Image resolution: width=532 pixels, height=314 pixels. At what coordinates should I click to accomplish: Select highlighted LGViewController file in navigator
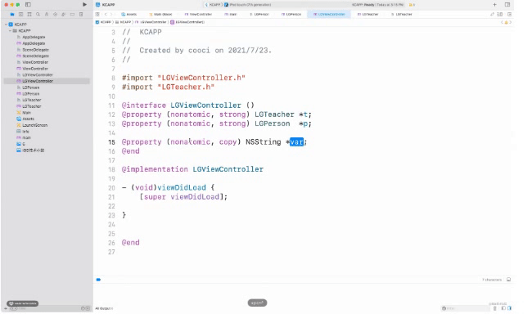47,81
